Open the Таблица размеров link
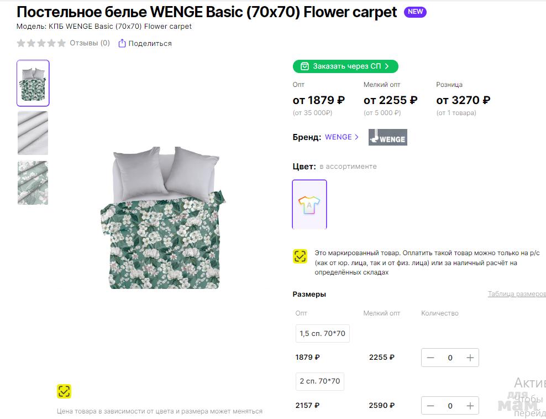The height and width of the screenshot is (419, 546). point(516,294)
